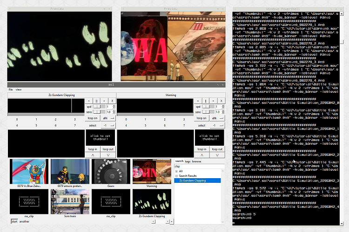This screenshot has width=349, height=232.
Task: Play Zz Gundam Clapping clip forward
Action: 104,101
